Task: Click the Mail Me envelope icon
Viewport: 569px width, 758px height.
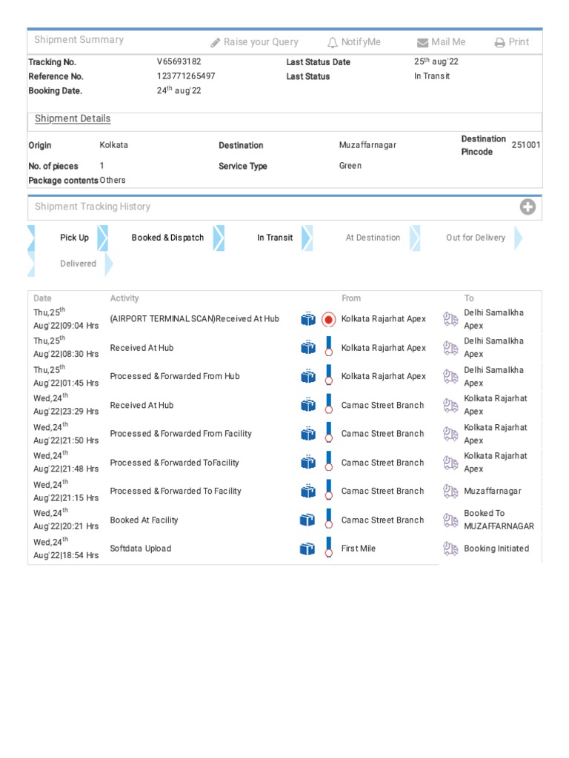Action: 422,43
